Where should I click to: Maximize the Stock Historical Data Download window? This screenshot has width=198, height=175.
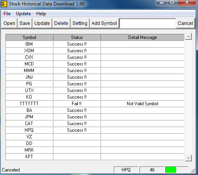coord(172,2)
